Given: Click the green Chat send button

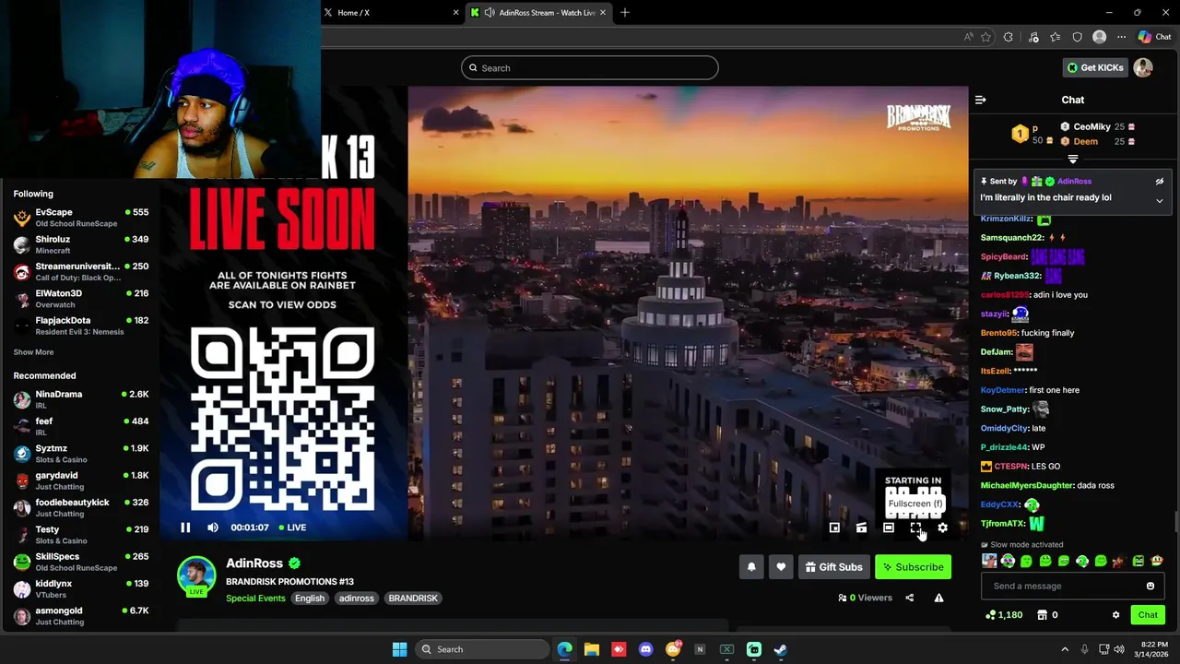Looking at the screenshot, I should point(1148,615).
